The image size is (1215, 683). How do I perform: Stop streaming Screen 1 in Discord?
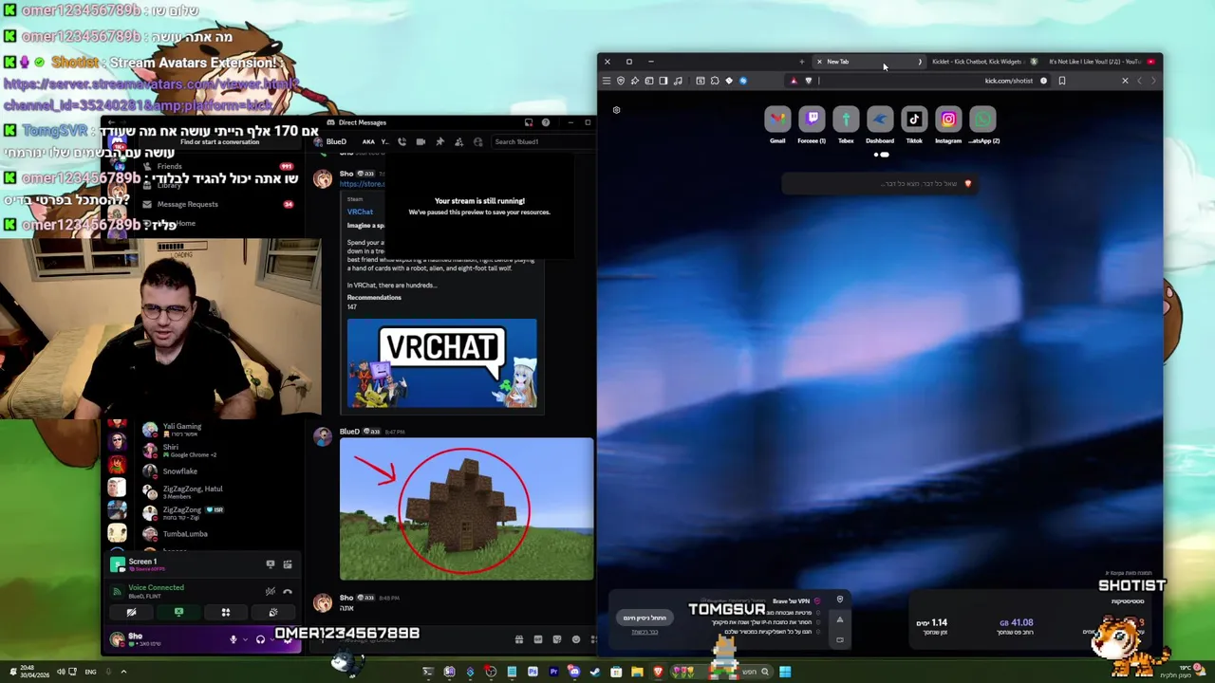click(271, 563)
